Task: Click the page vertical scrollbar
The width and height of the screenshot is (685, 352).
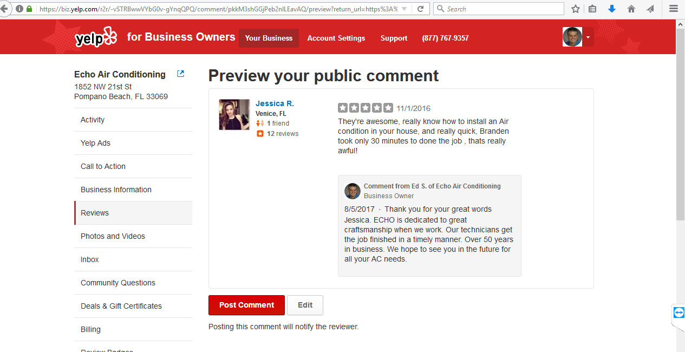Action: point(680,125)
